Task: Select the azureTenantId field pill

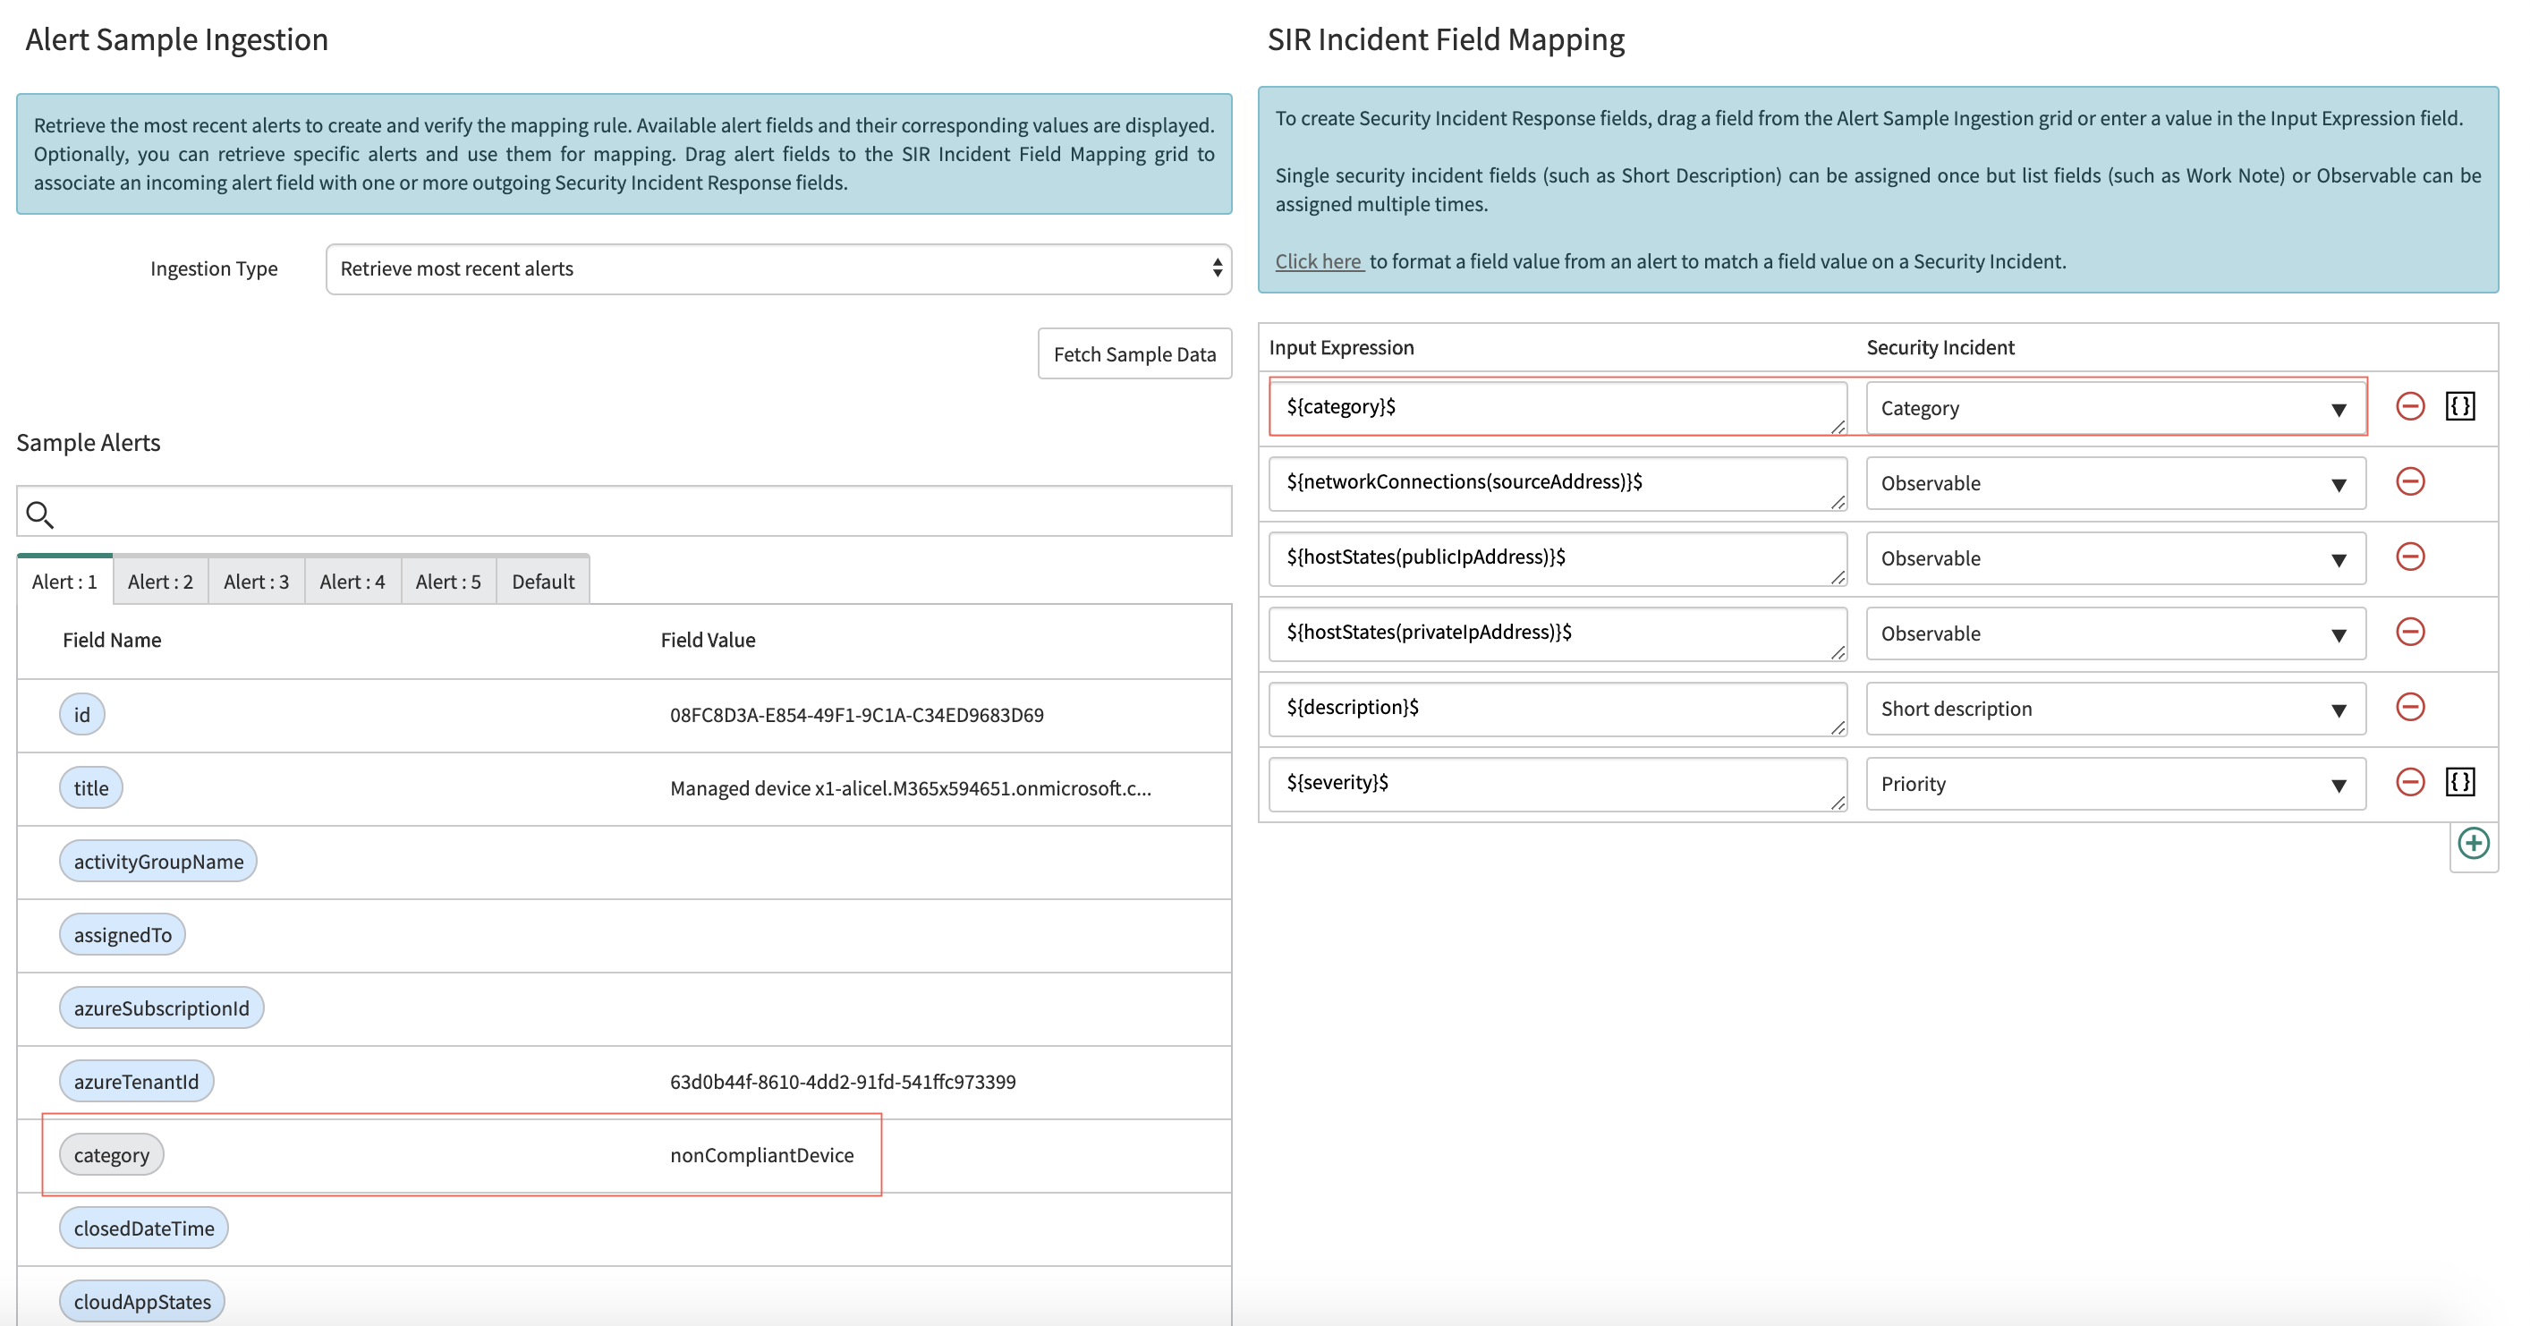Action: (x=137, y=1082)
